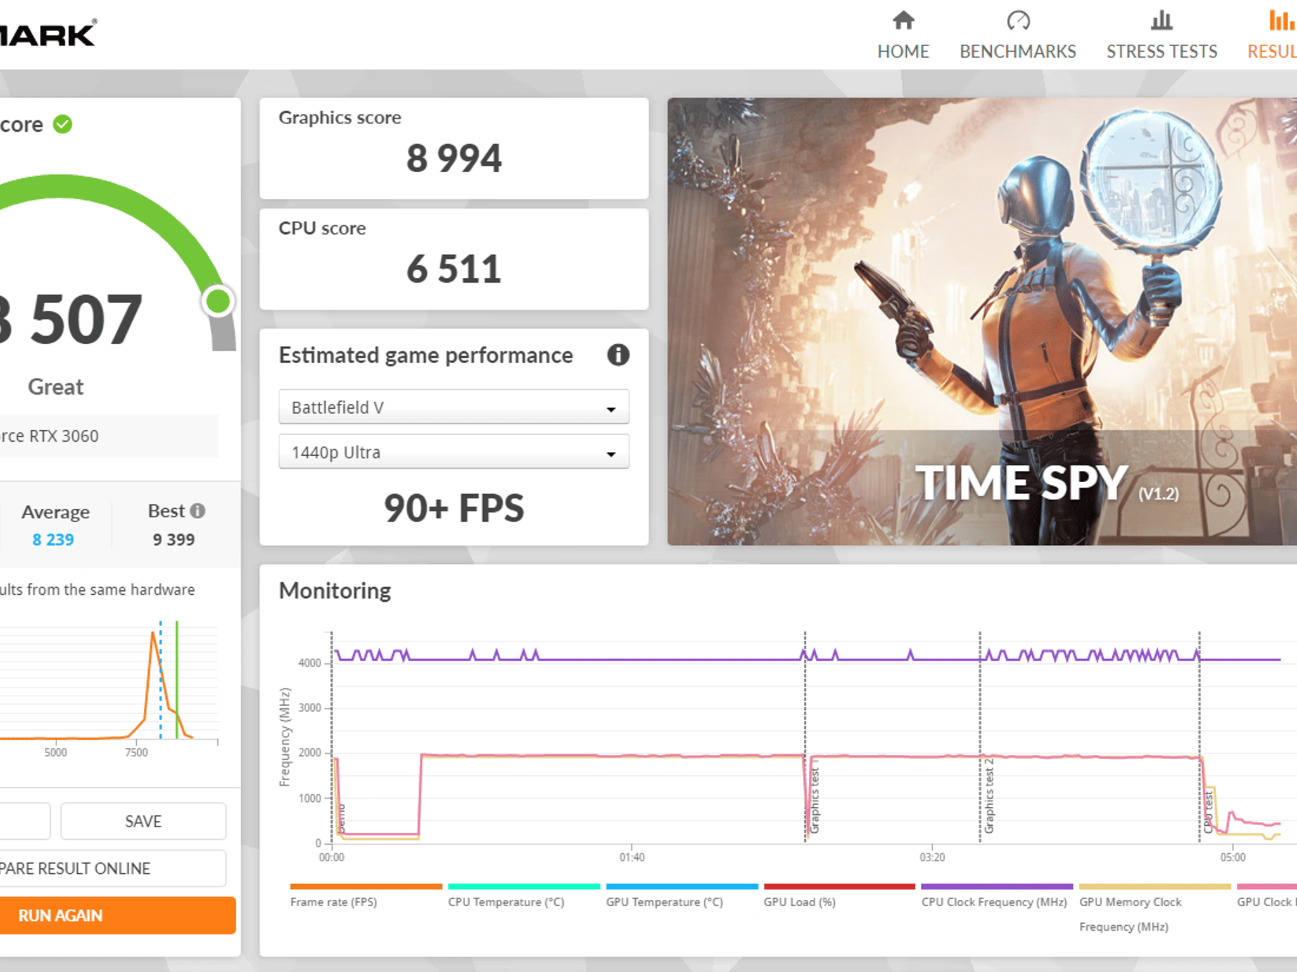
Task: Click the Stress Tests bar chart icon
Action: 1161,20
